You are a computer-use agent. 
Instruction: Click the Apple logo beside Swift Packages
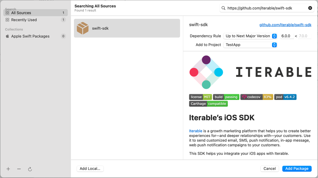[7, 36]
